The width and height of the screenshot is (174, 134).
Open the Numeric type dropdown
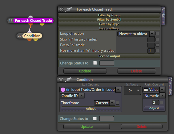(x=154, y=96)
